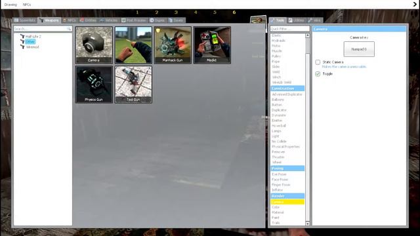
Task: Select the Button tool
Action: click(277, 105)
